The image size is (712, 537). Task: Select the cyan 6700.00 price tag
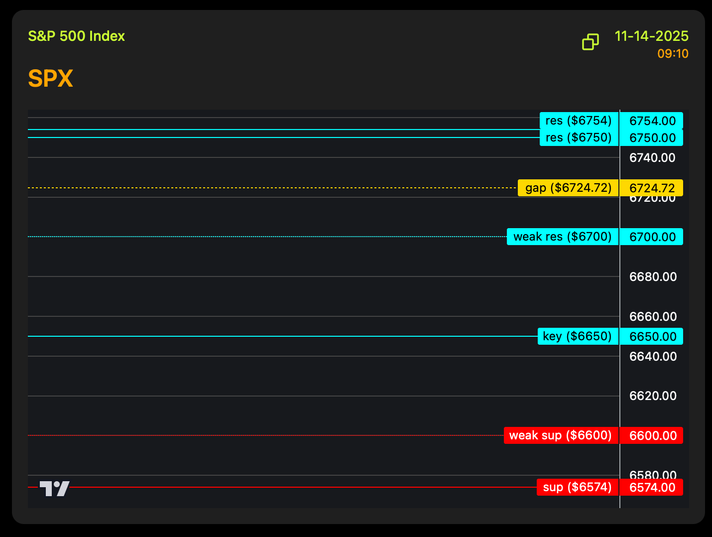pyautogui.click(x=652, y=237)
